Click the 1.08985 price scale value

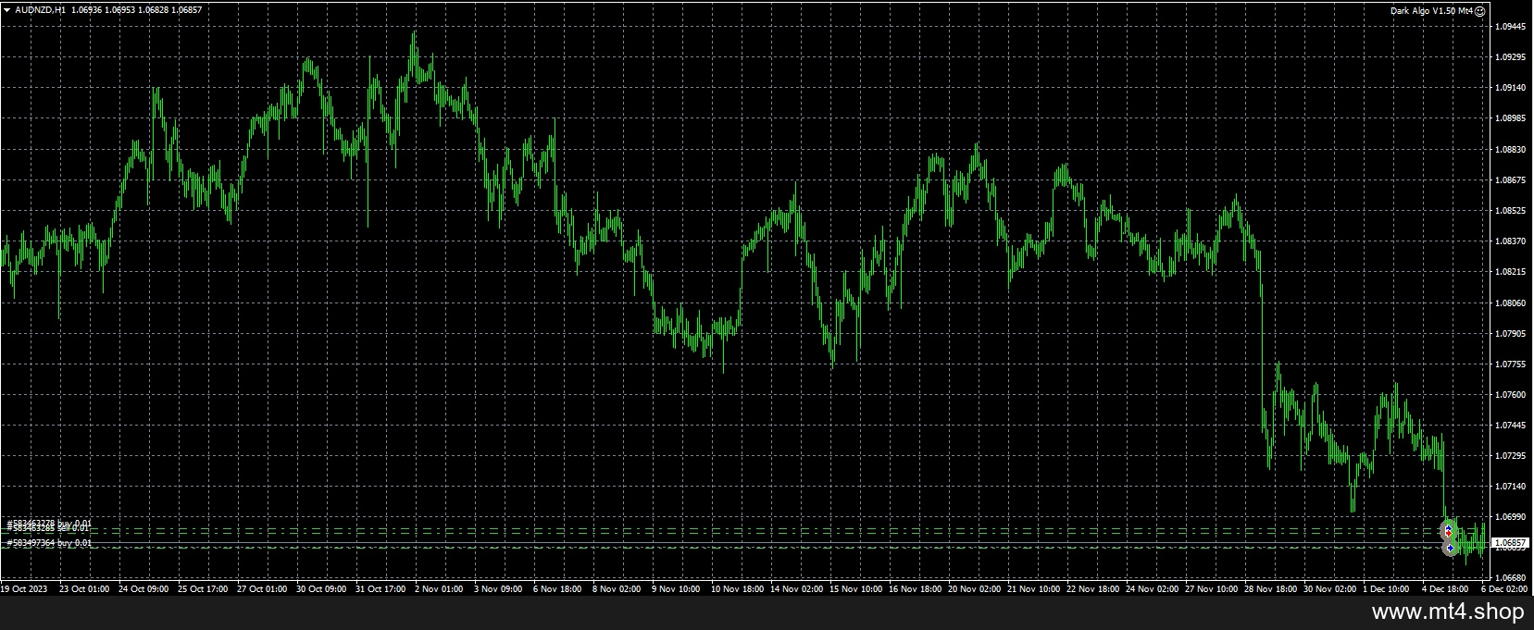coord(1511,118)
